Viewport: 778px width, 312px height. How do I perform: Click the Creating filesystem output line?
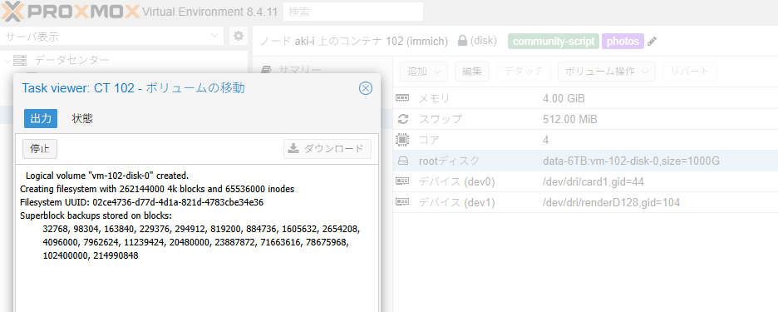pos(157,190)
